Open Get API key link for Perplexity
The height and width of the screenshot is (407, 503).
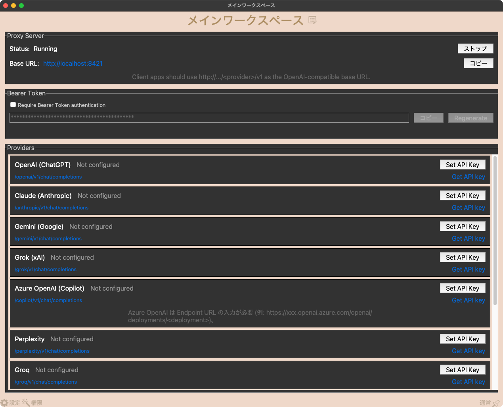[x=469, y=351]
